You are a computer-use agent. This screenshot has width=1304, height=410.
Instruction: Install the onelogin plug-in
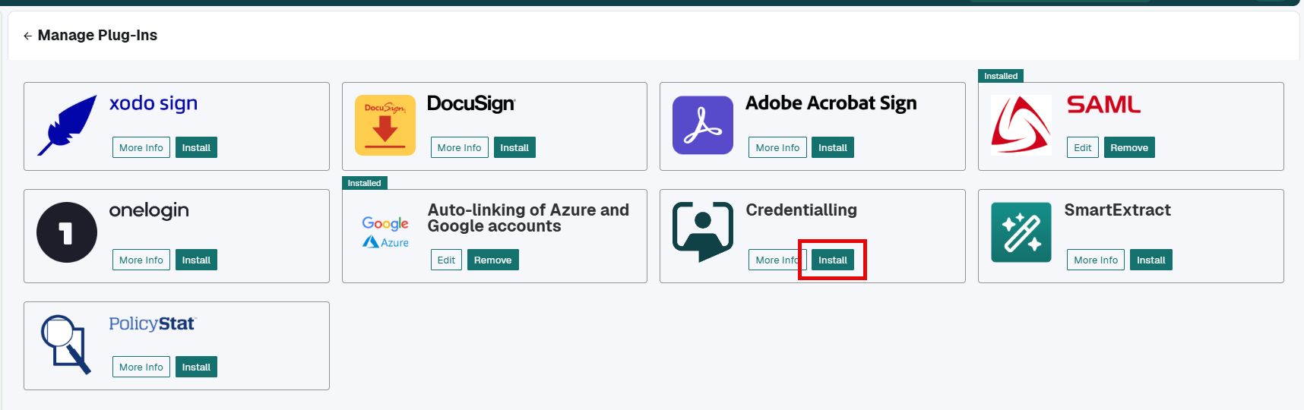(196, 260)
